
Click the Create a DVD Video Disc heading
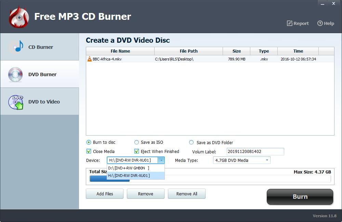click(128, 40)
